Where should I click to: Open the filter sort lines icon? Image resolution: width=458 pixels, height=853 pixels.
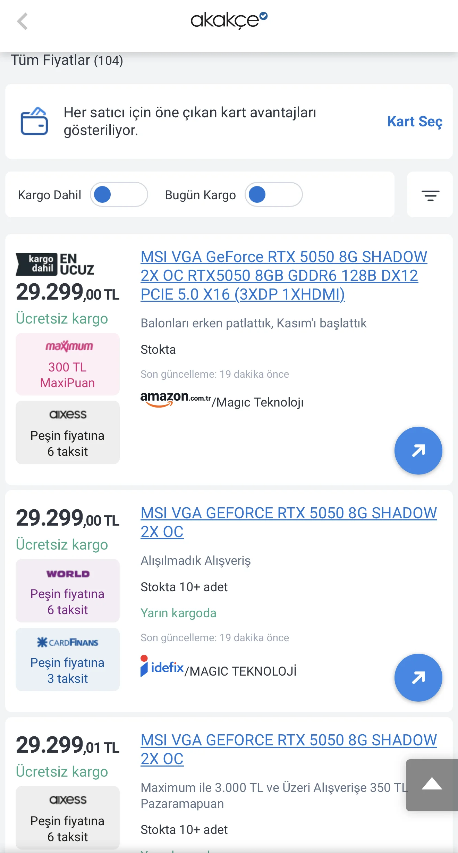pyautogui.click(x=430, y=195)
